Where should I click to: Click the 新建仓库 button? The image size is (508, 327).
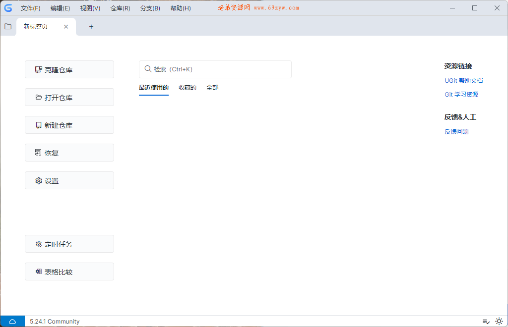(x=69, y=125)
